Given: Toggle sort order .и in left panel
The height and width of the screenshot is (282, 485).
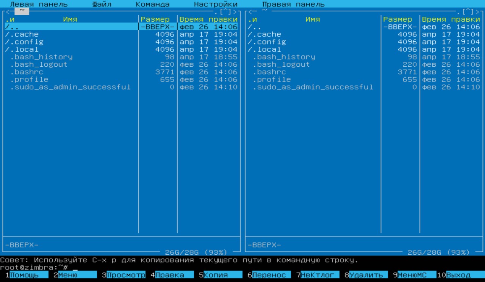Looking at the screenshot, I should coord(9,19).
